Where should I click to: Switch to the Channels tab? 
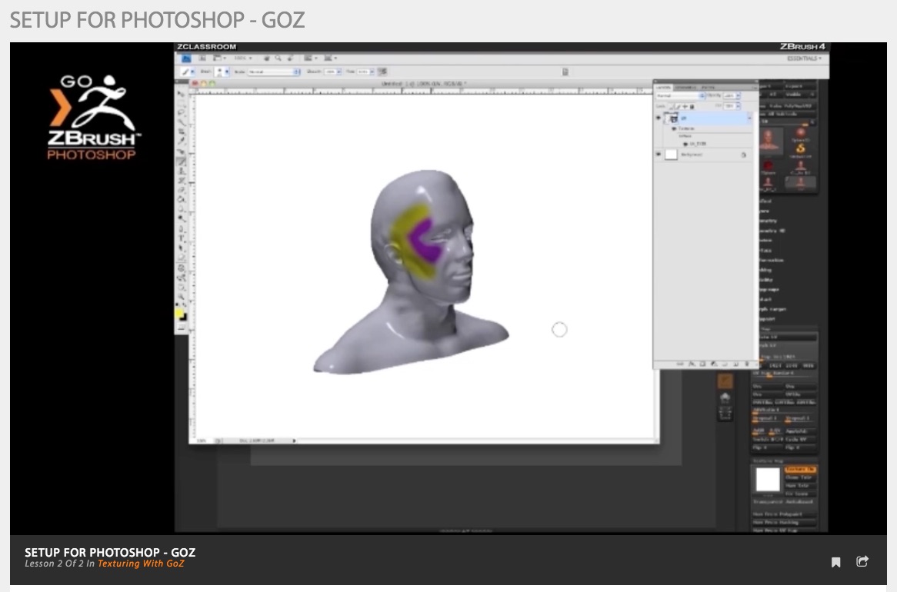(686, 87)
